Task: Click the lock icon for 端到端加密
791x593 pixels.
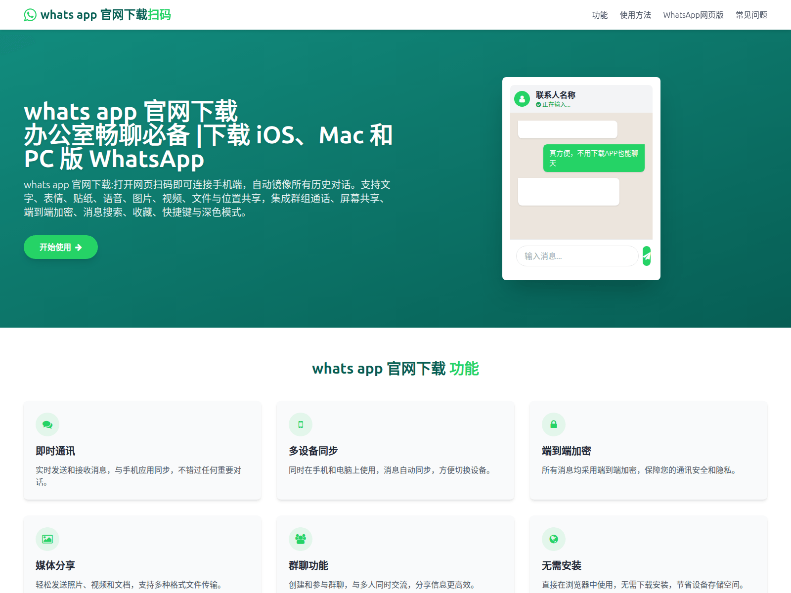Action: click(x=554, y=424)
